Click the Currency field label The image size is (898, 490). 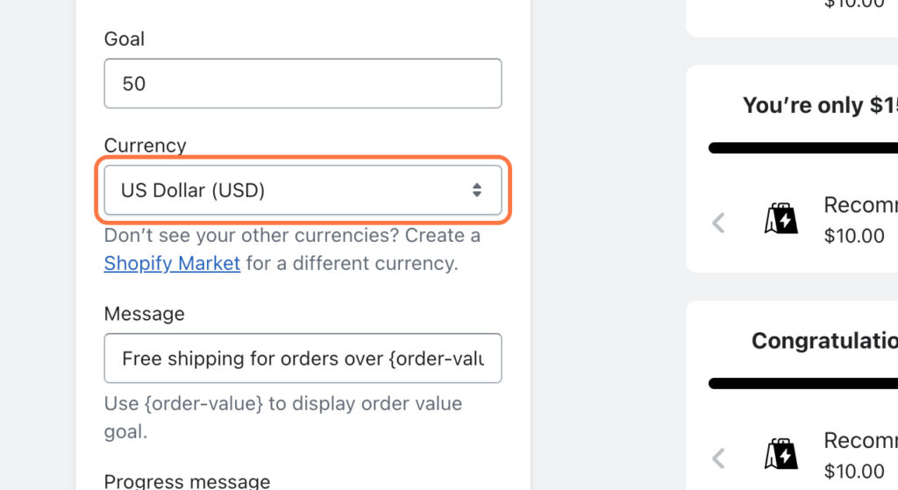click(x=145, y=146)
